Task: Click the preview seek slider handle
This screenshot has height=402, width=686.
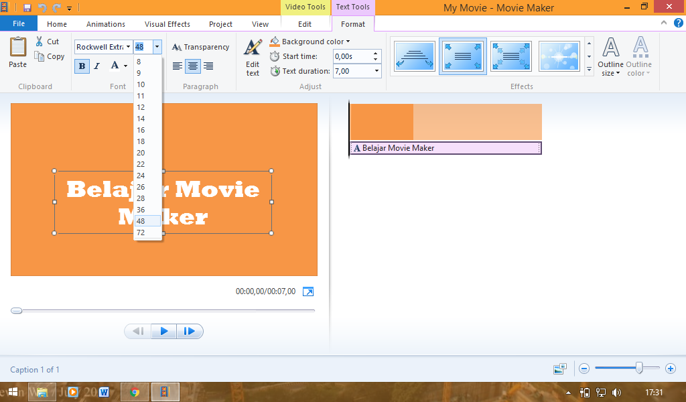Action: (16, 311)
